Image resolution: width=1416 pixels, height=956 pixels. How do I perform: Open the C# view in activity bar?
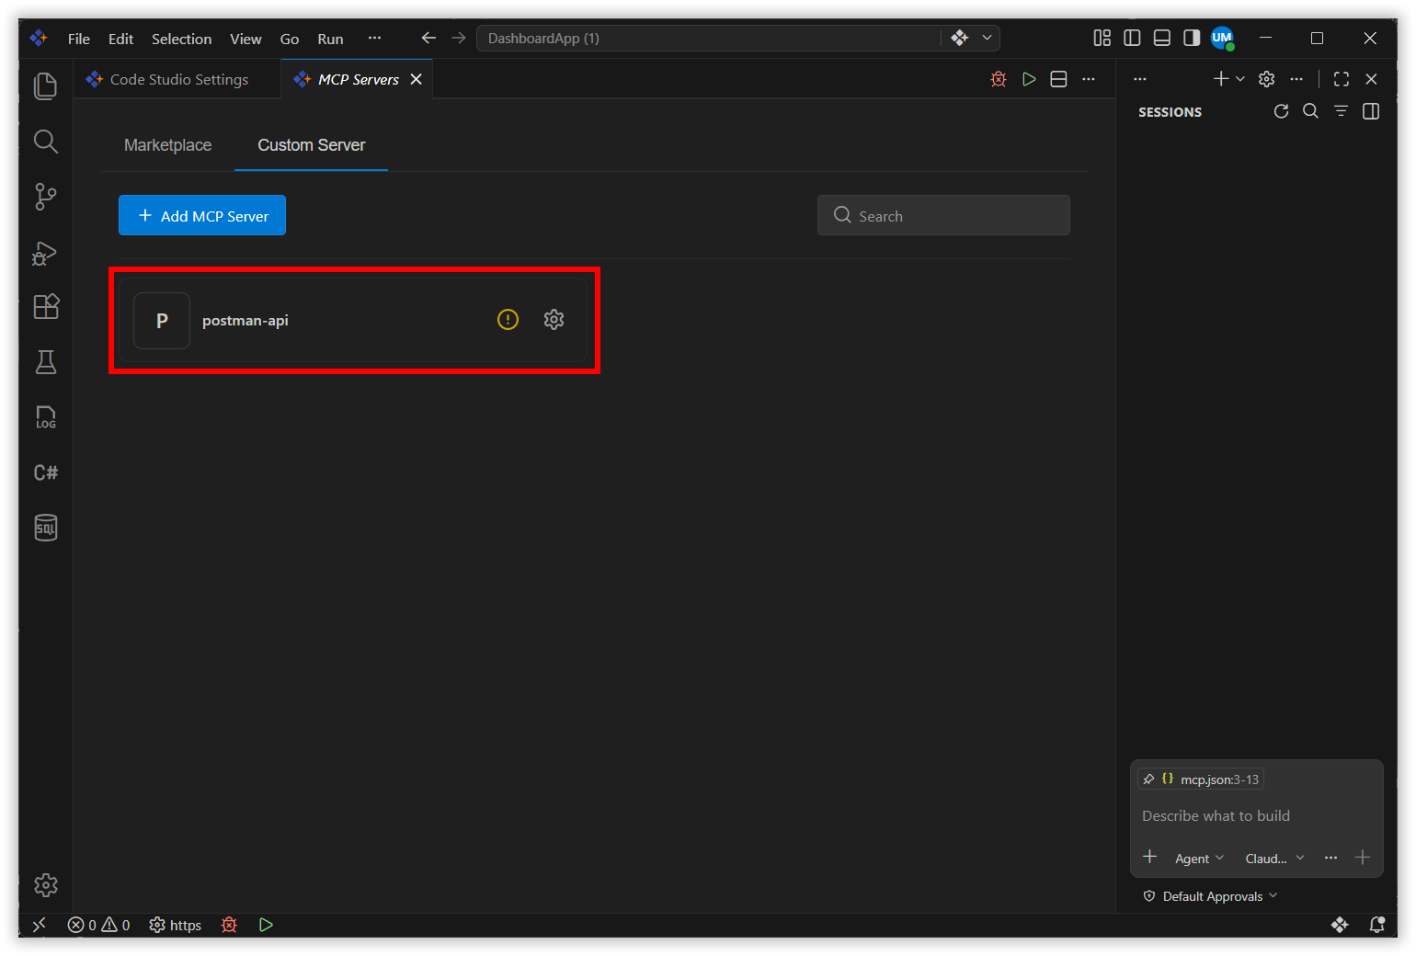click(x=45, y=472)
